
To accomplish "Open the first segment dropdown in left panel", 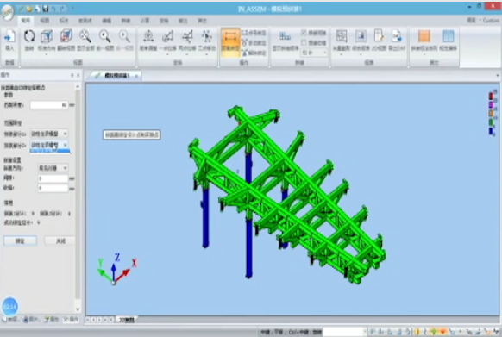I will pyautogui.click(x=49, y=134).
